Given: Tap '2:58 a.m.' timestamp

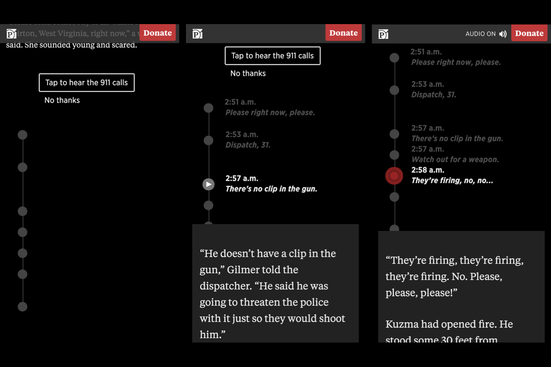Looking at the screenshot, I should pos(428,170).
